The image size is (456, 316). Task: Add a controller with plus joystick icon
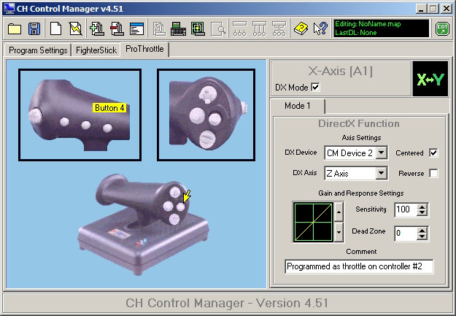click(x=97, y=28)
